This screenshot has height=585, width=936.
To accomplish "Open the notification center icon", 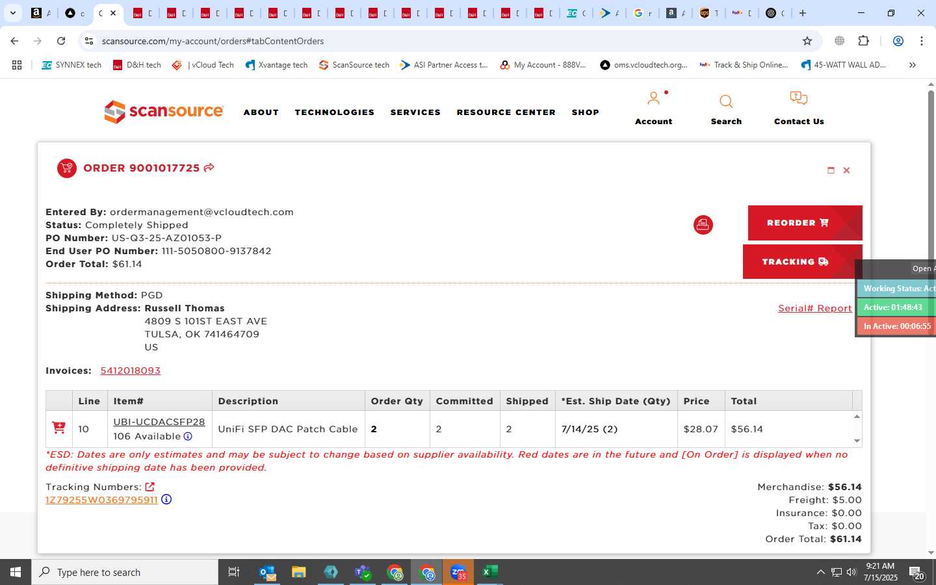I will click(x=917, y=573).
